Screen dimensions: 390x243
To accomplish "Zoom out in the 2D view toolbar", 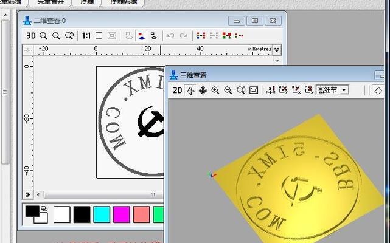I will click(56, 35).
